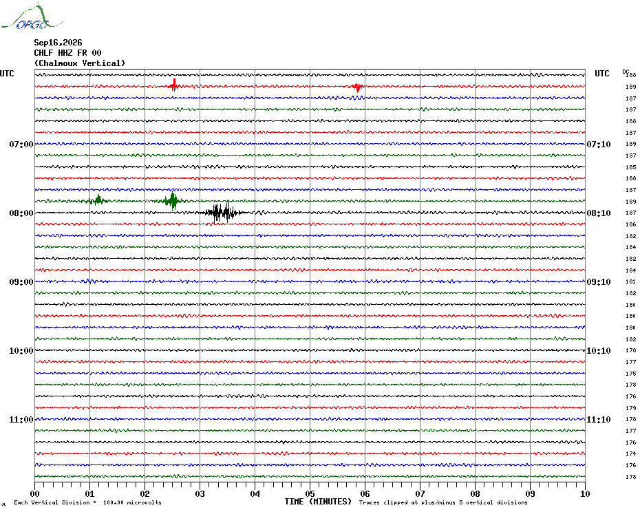Click the Each Vertical Division scale note
Image resolution: width=640 pixels, height=512 pixels.
[x=88, y=502]
